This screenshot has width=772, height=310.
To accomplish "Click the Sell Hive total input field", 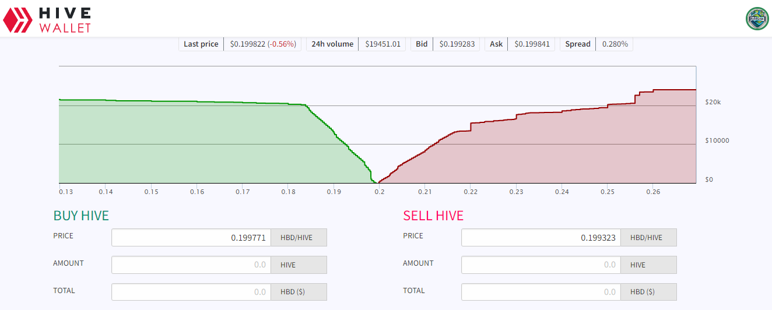I will coord(541,292).
